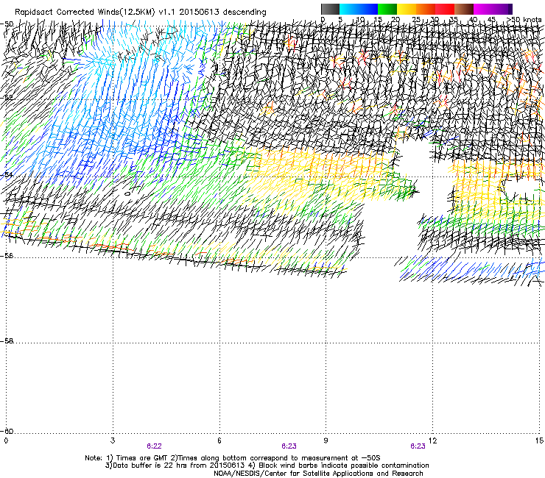
Task: Click the "20150613 descending" text in the title
Action: tap(222, 13)
